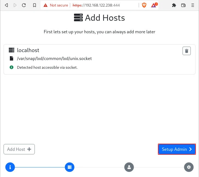Click the lxd unix.socket path text
199x177 pixels.
coord(54,58)
